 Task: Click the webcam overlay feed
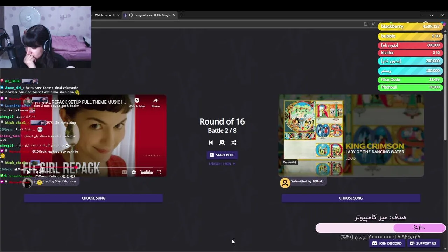(x=45, y=37)
